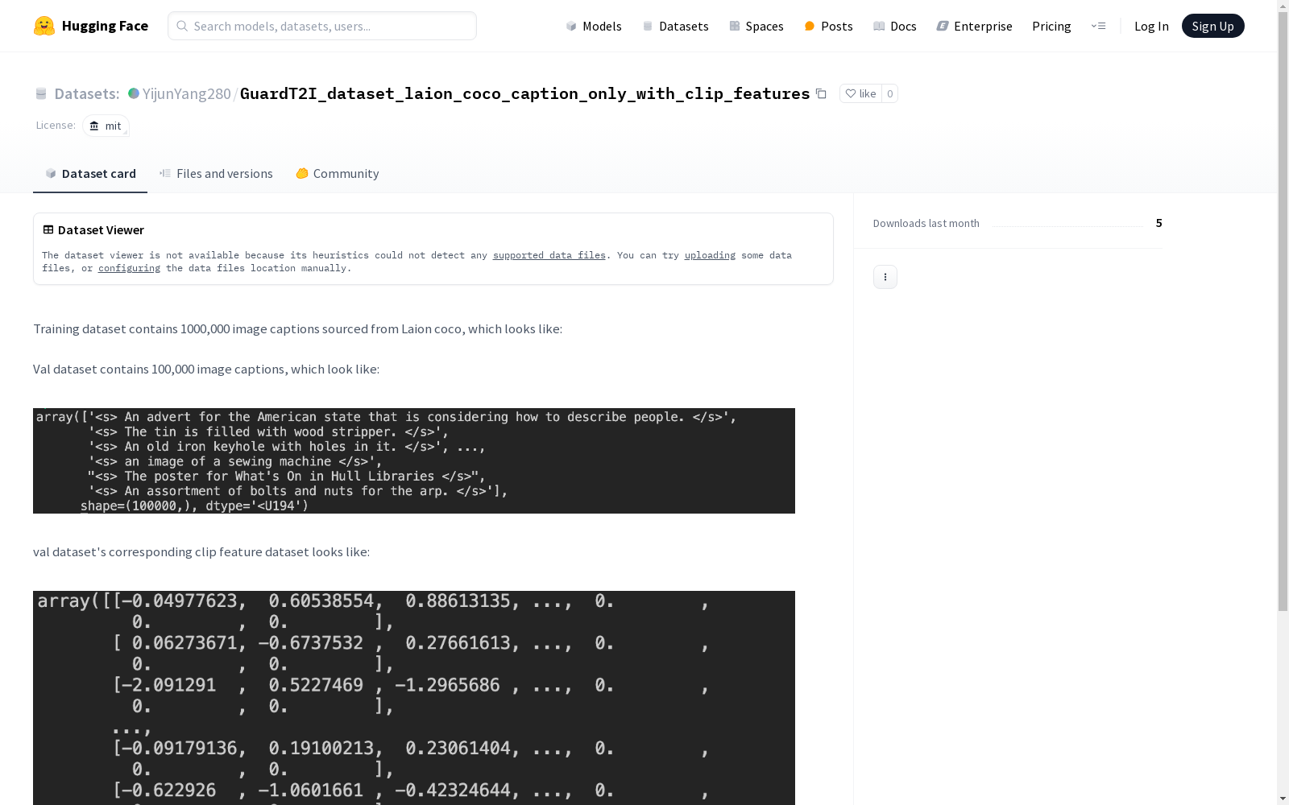Open the Docs section

(895, 26)
